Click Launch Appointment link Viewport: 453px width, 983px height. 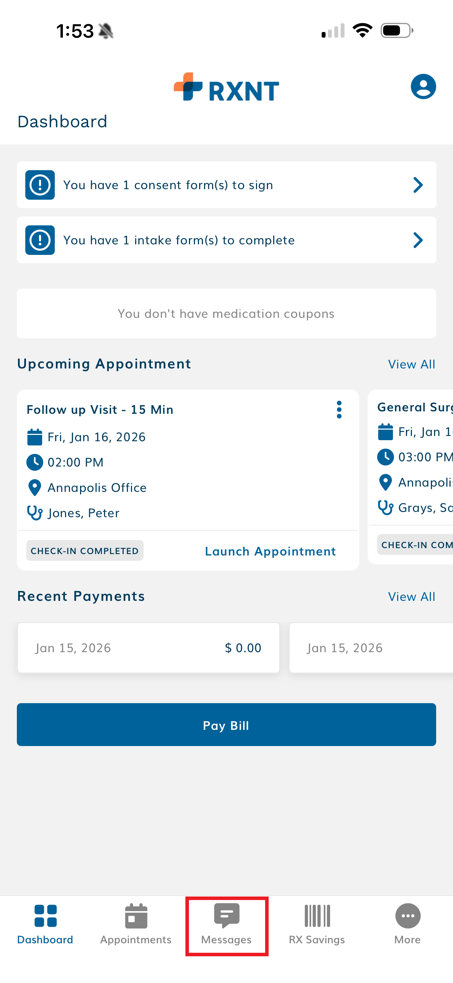click(x=270, y=551)
